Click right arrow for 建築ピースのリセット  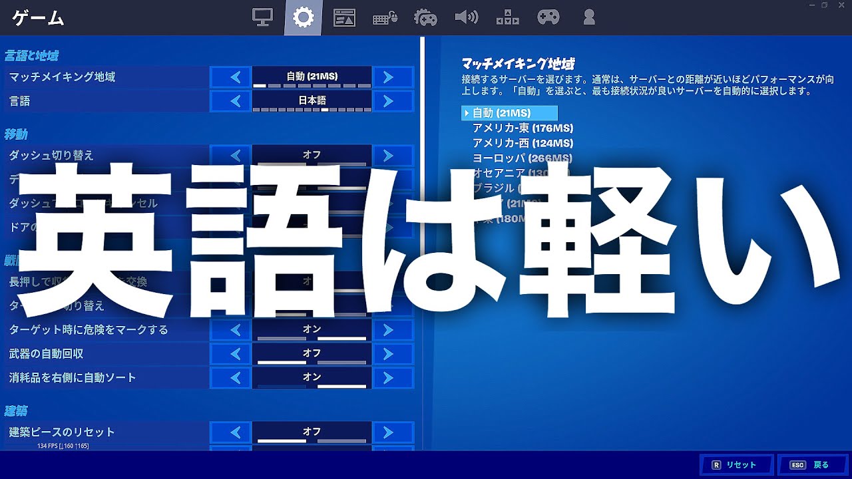pos(393,432)
